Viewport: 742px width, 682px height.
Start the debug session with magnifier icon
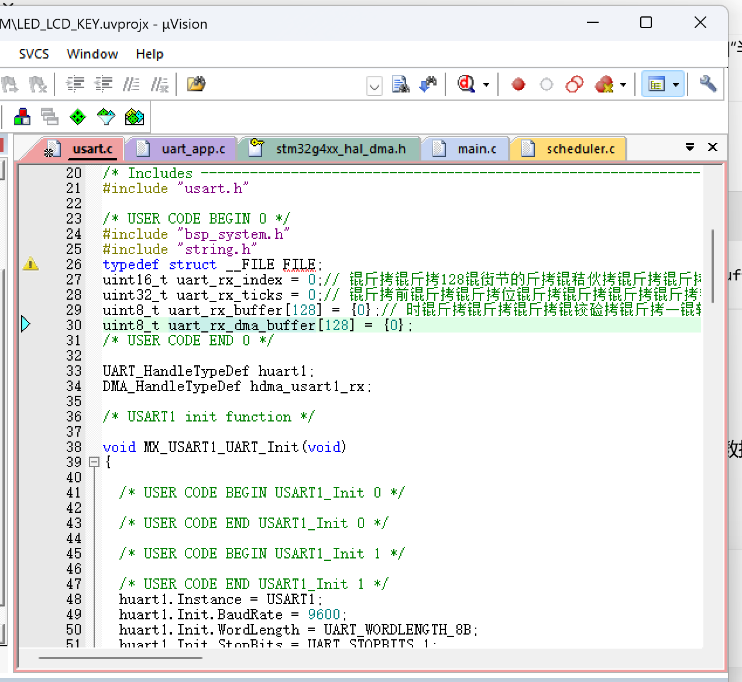tap(466, 85)
